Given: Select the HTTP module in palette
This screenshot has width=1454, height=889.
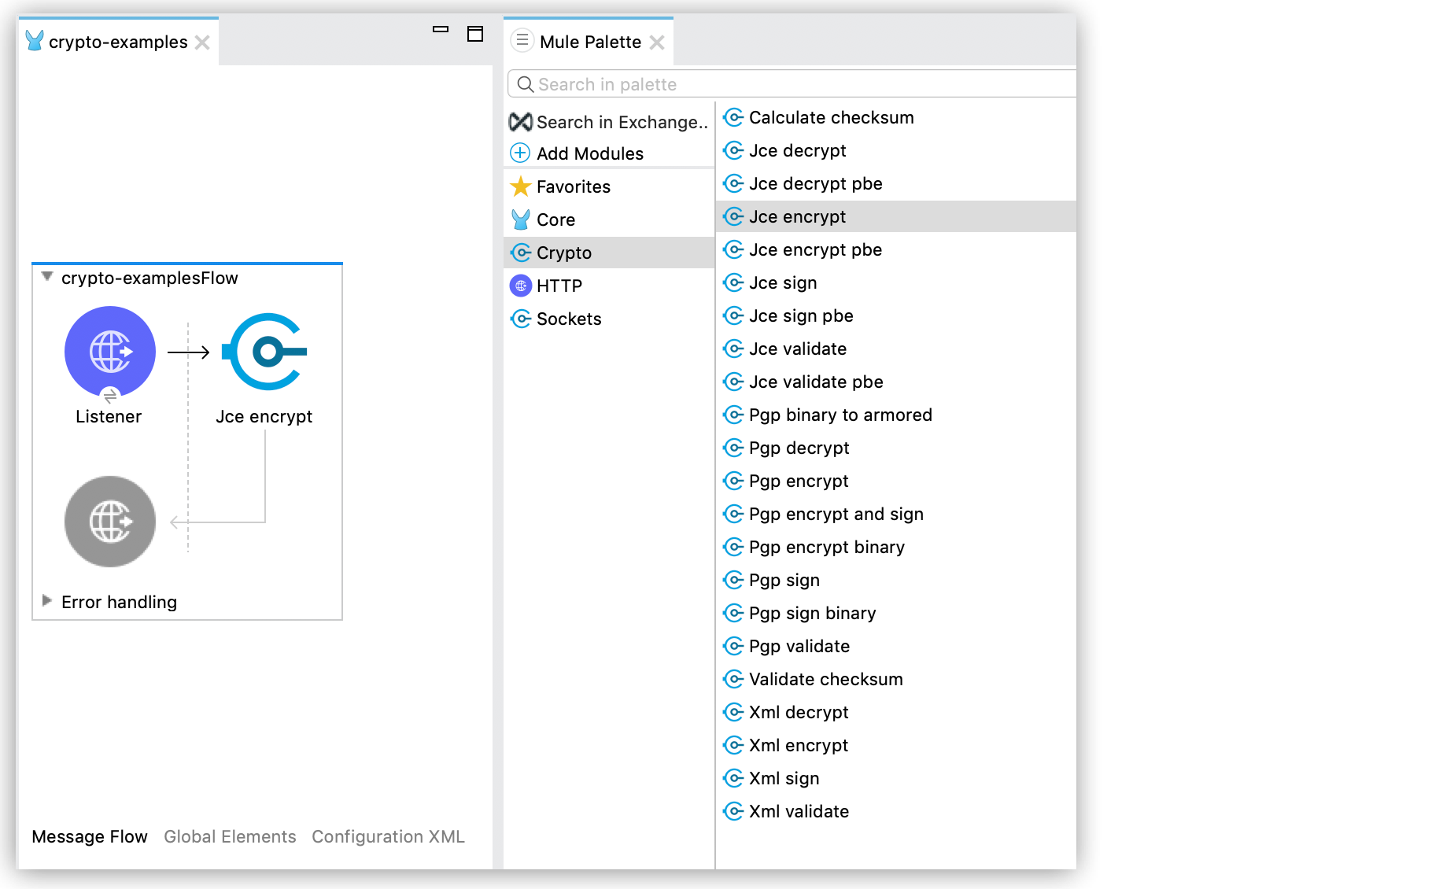Looking at the screenshot, I should [x=559, y=286].
